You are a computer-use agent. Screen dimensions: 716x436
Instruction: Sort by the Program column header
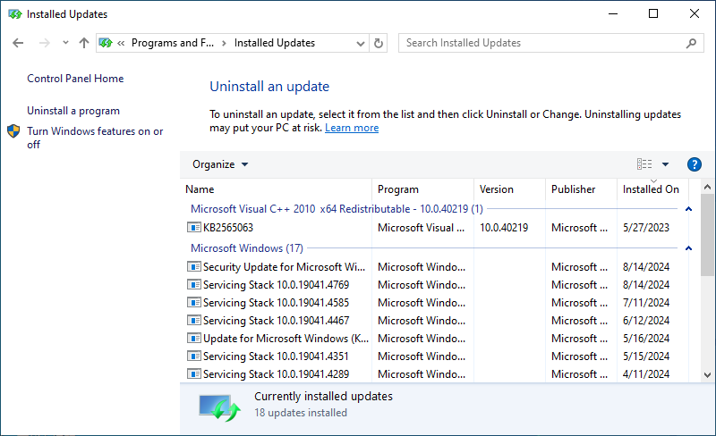422,189
